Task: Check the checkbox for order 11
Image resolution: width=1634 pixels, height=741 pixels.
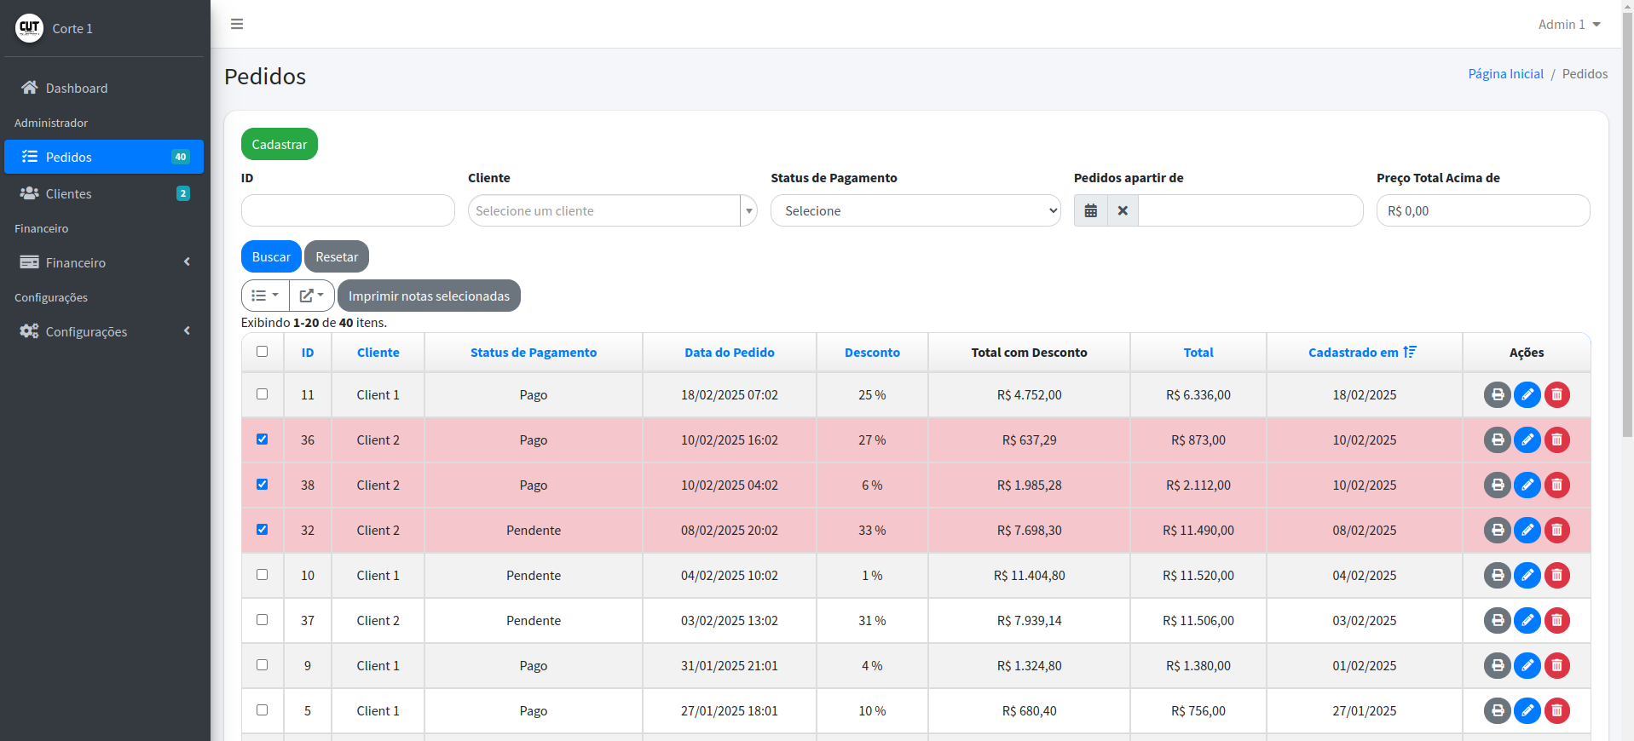Action: click(262, 394)
